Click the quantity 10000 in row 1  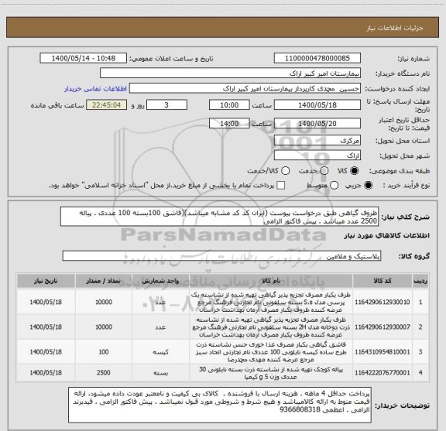(104, 302)
